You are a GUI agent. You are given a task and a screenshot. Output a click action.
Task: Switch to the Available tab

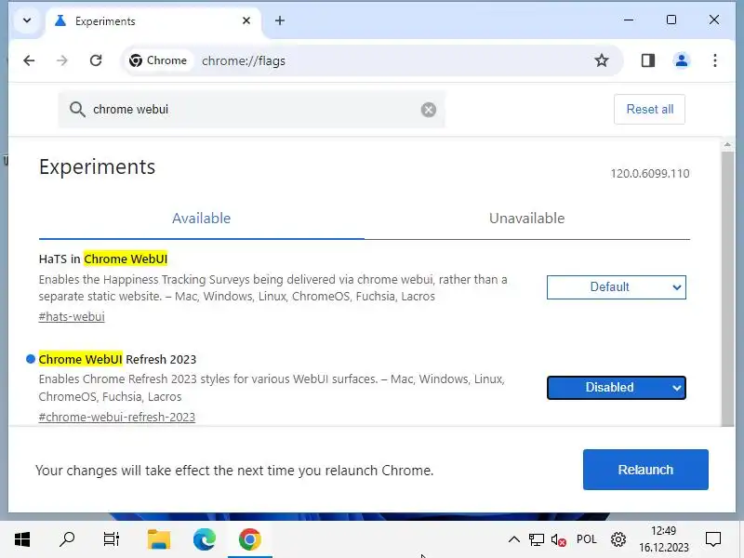coord(202,219)
